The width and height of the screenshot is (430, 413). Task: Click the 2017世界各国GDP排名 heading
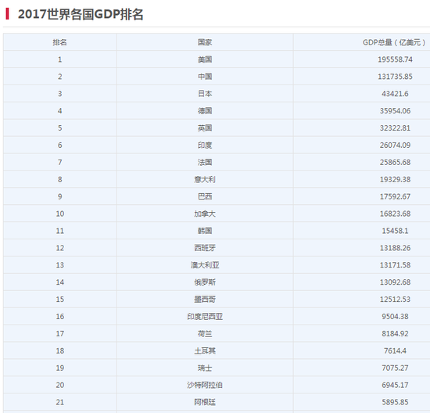point(81,14)
